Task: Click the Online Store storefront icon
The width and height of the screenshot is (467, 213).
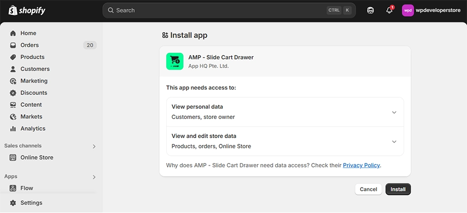Action: pyautogui.click(x=13, y=158)
